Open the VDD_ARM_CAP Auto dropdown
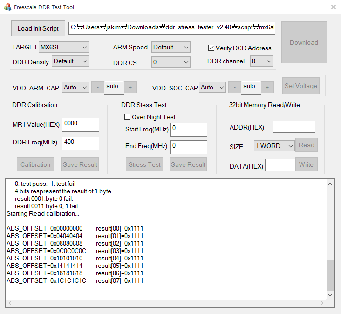341x314 pixels. pyautogui.click(x=75, y=88)
